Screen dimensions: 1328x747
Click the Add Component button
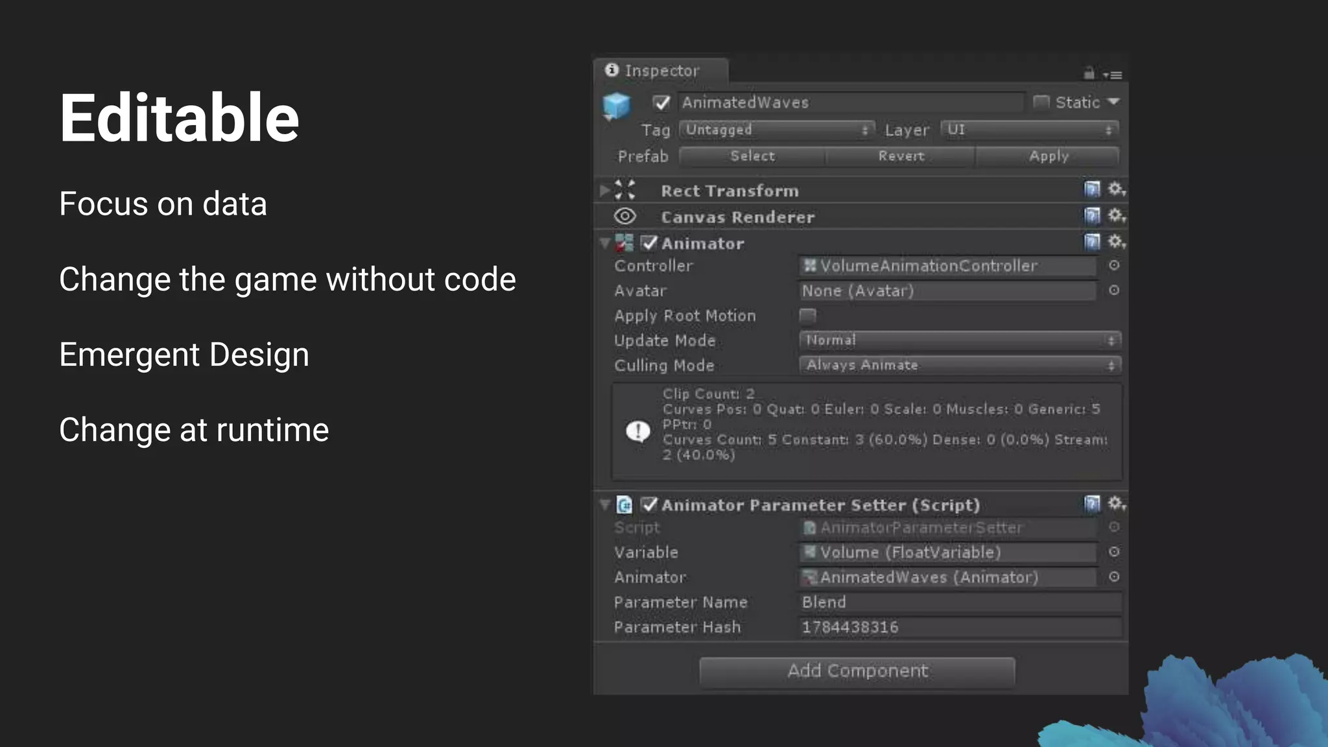[x=857, y=671]
